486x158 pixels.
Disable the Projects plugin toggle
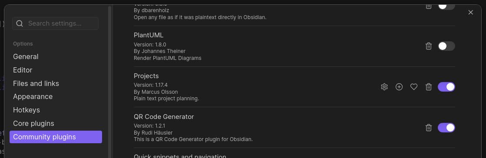pyautogui.click(x=446, y=87)
